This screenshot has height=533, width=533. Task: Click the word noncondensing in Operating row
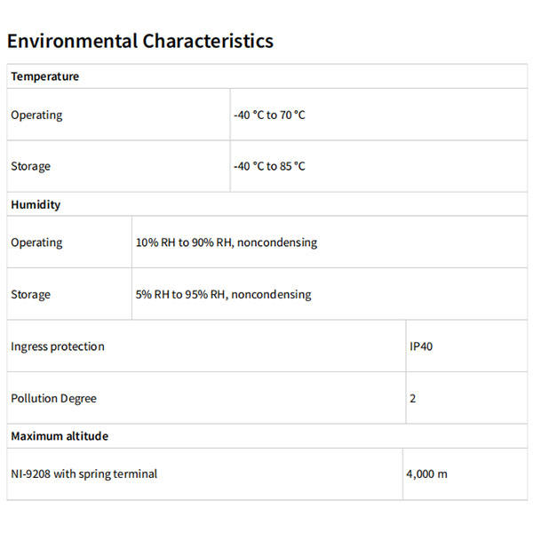[x=277, y=243]
